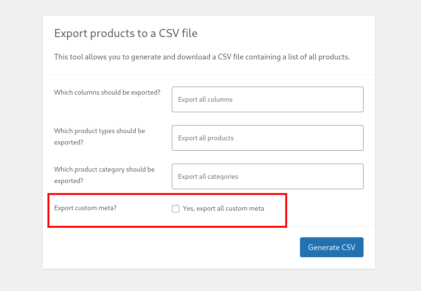
Task: Focus the columns field placeholder text
Action: click(206, 99)
